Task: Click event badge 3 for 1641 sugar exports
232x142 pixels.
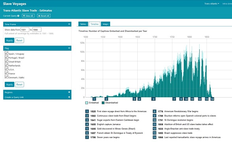Action: pos(87,120)
